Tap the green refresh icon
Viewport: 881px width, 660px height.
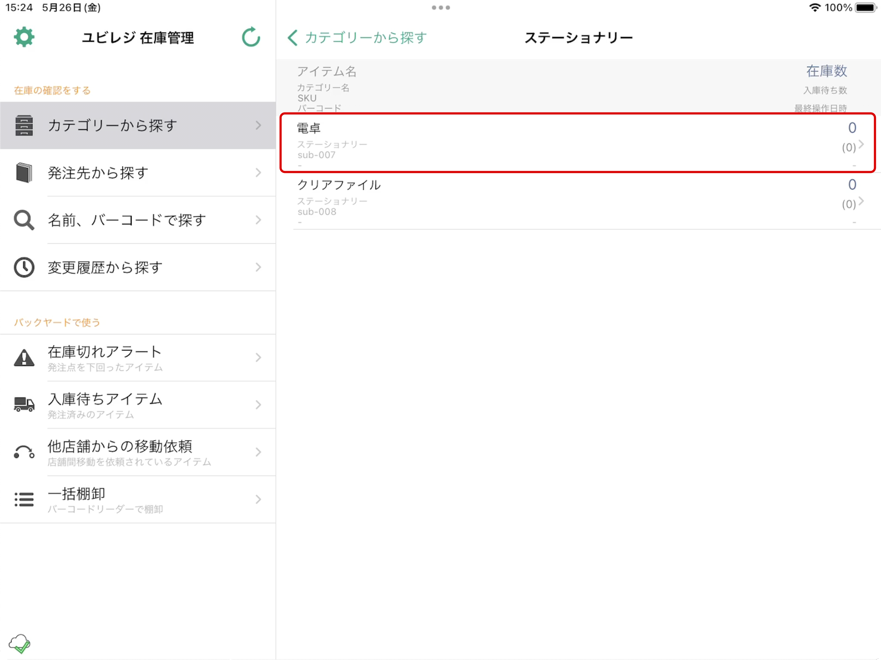(251, 37)
